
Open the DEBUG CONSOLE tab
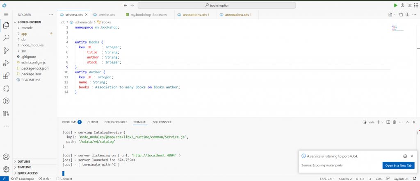116,122
